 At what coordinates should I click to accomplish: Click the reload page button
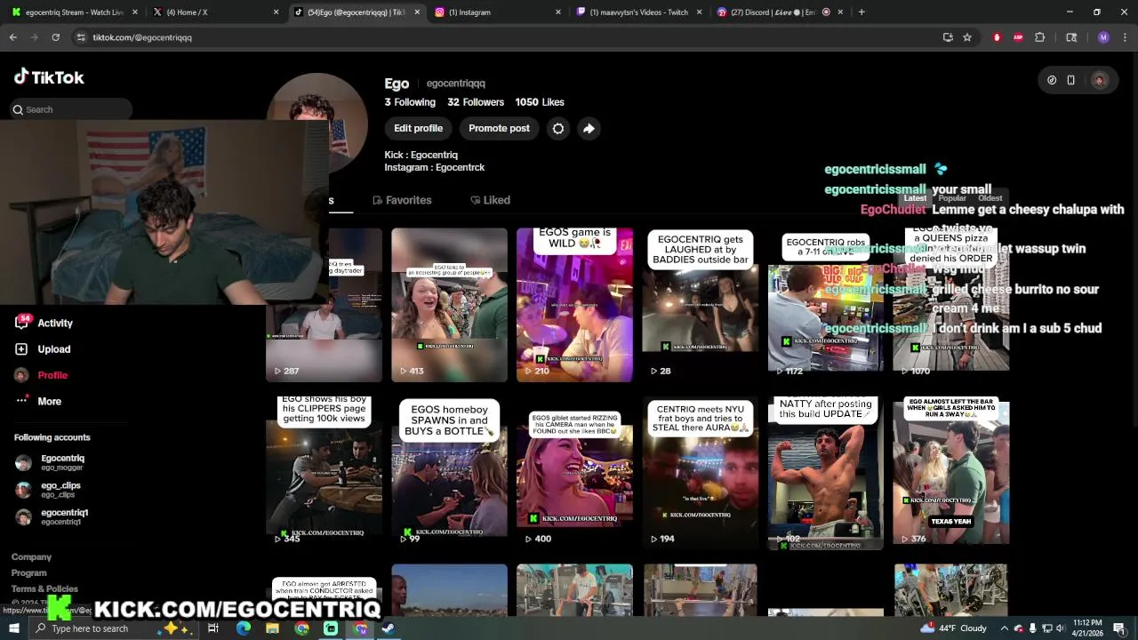pos(55,37)
